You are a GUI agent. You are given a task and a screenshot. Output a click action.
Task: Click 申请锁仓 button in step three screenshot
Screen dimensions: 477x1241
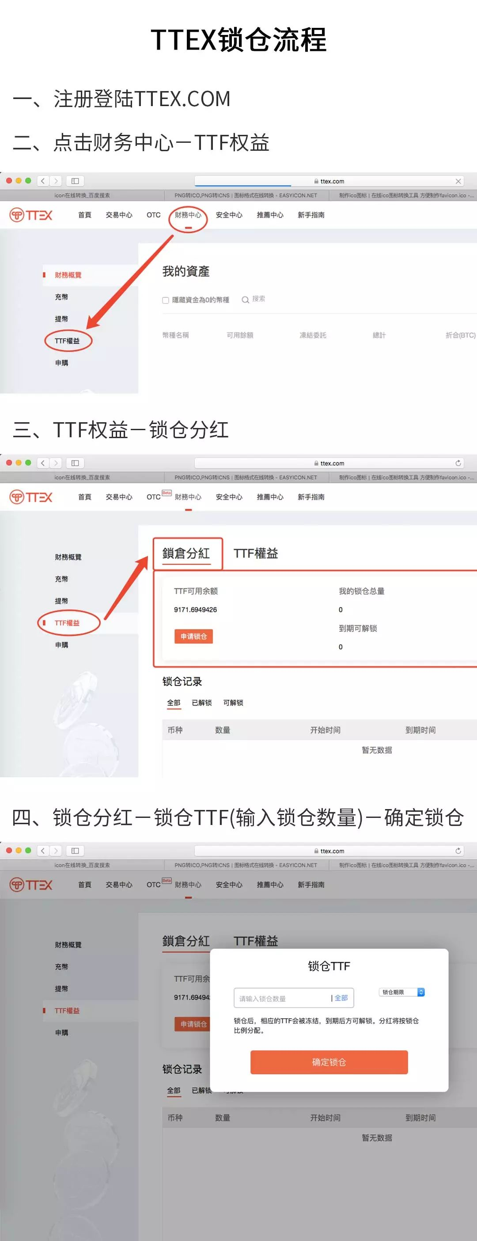point(193,636)
